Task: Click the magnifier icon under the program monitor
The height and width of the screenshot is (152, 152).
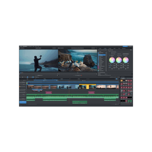Action: click(58, 75)
